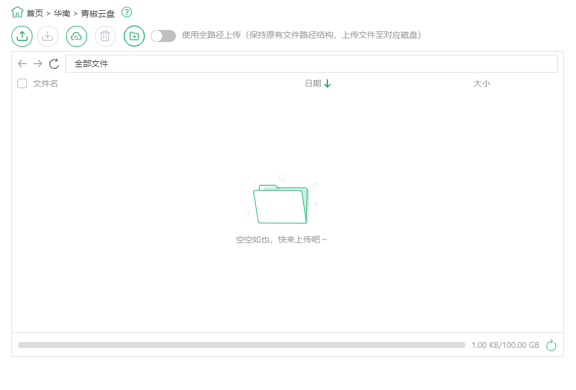Open 首页 breadcrumb link
The width and height of the screenshot is (576, 390).
pyautogui.click(x=35, y=14)
